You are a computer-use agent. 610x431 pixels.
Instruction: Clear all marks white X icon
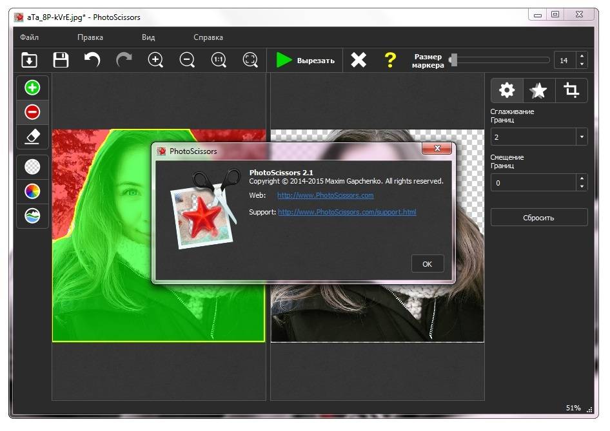click(x=359, y=61)
